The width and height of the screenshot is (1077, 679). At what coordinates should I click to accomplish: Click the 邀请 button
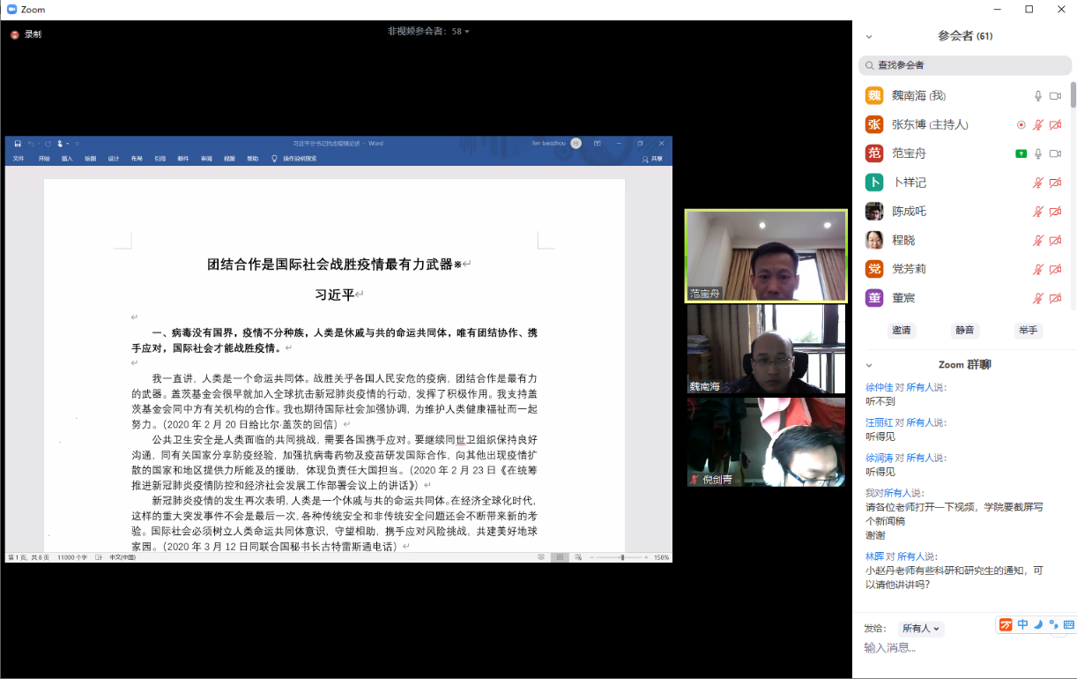(x=902, y=331)
